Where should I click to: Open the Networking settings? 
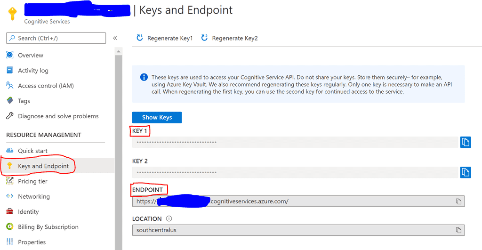33,196
